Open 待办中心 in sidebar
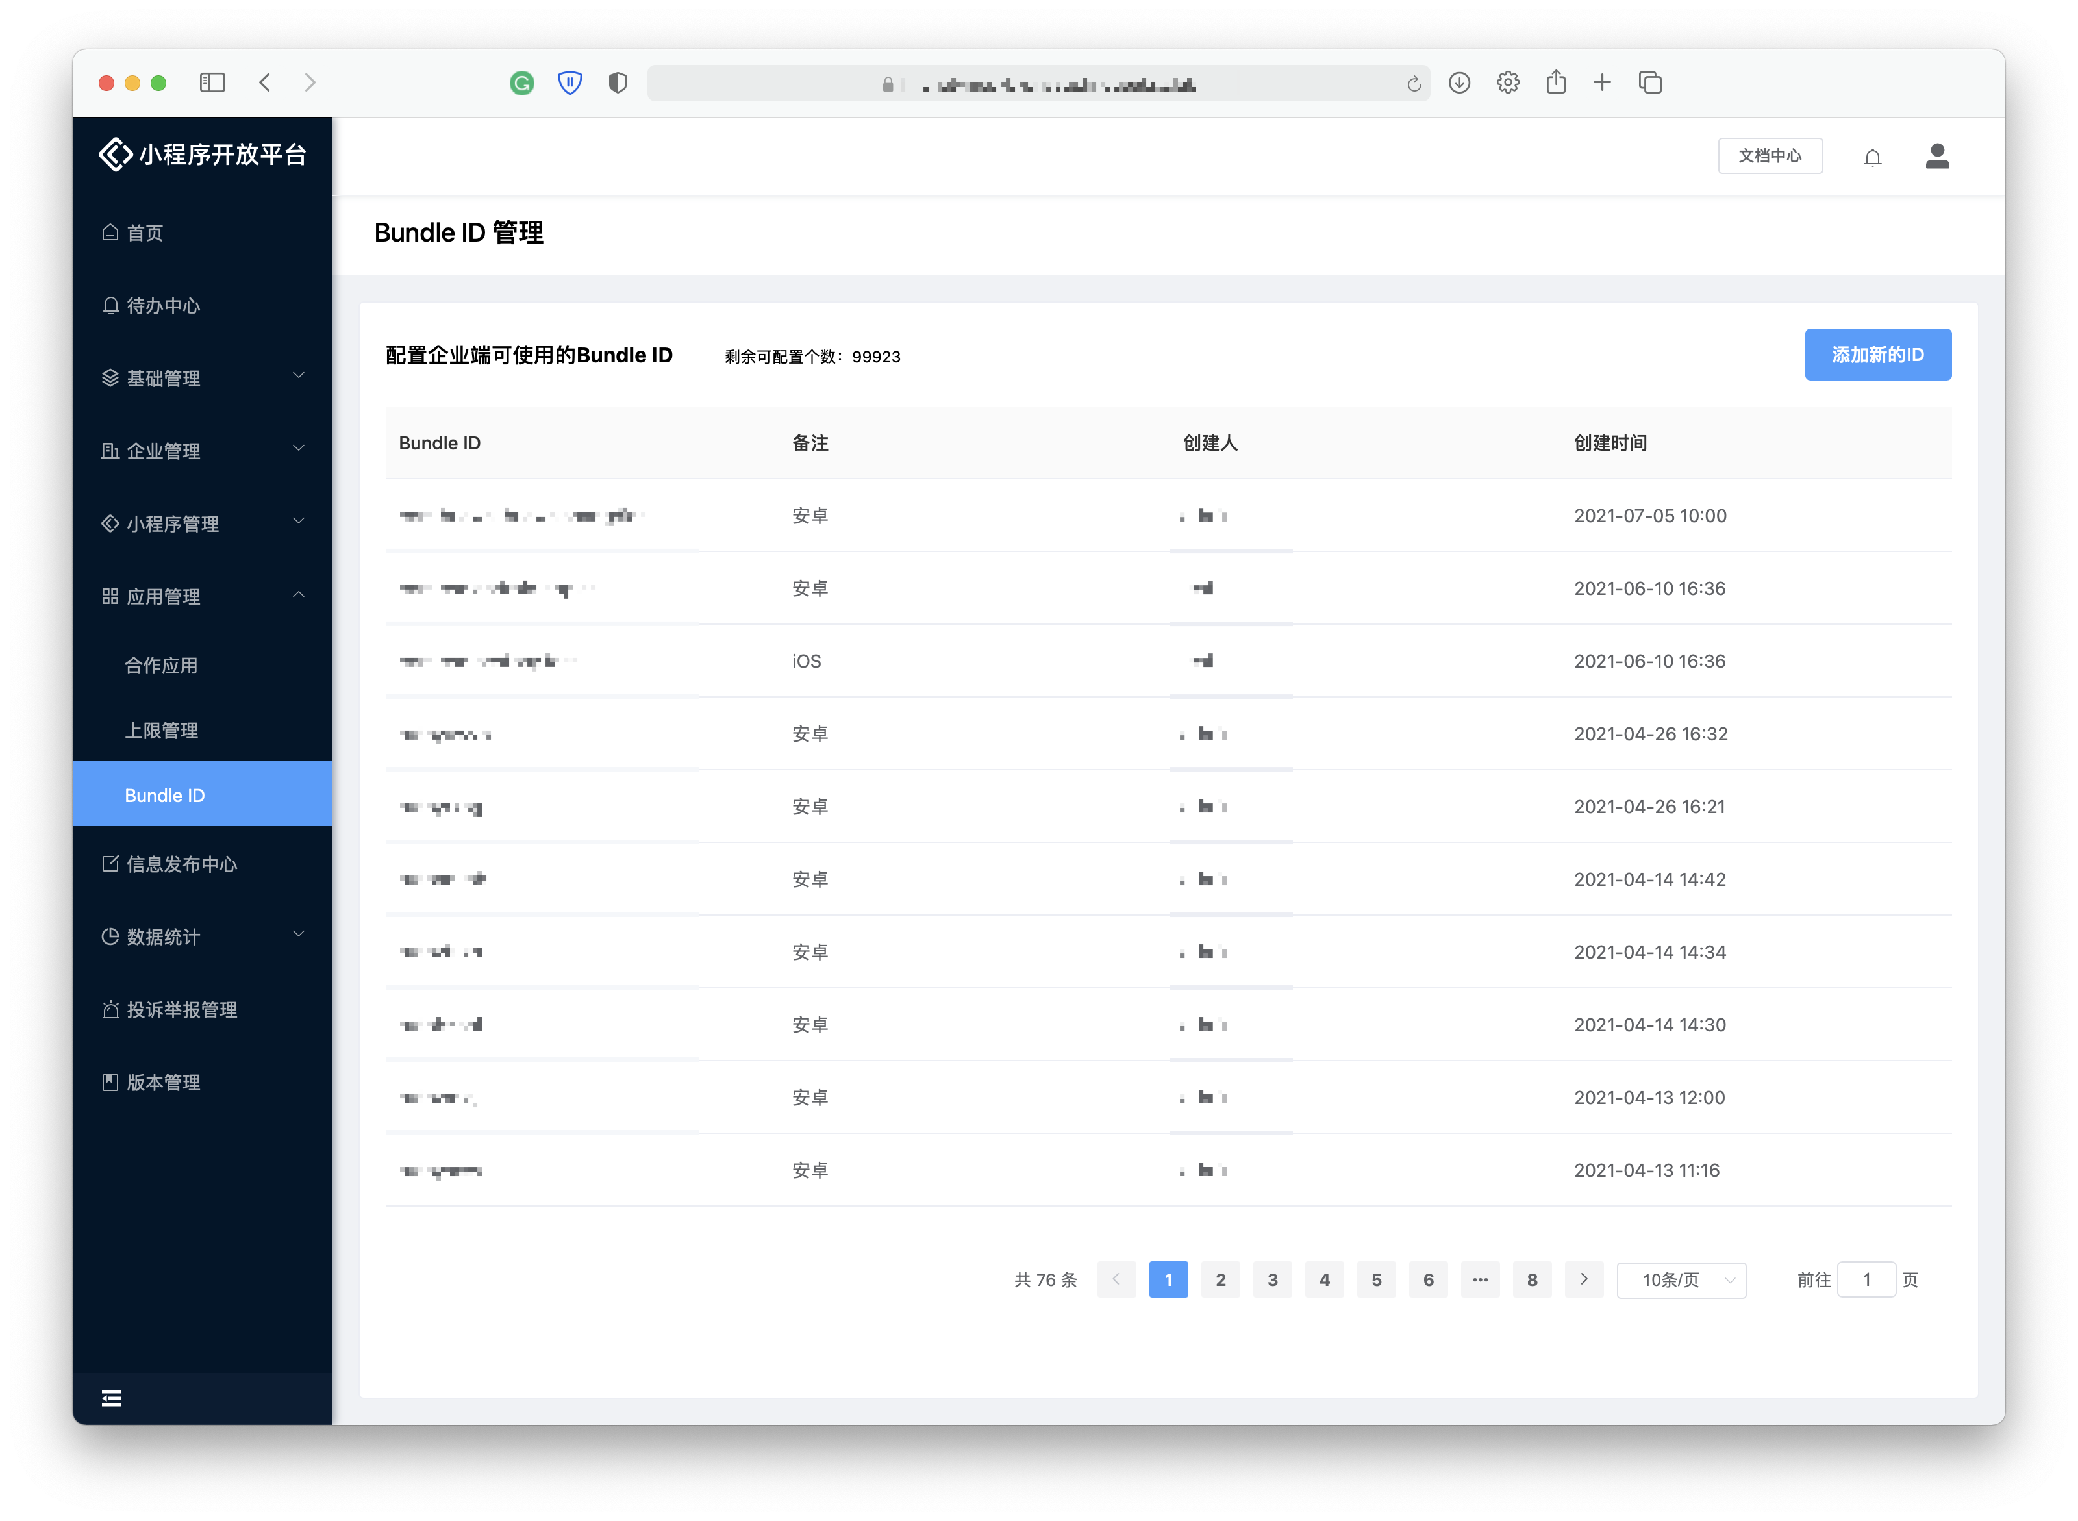2078x1521 pixels. click(203, 306)
